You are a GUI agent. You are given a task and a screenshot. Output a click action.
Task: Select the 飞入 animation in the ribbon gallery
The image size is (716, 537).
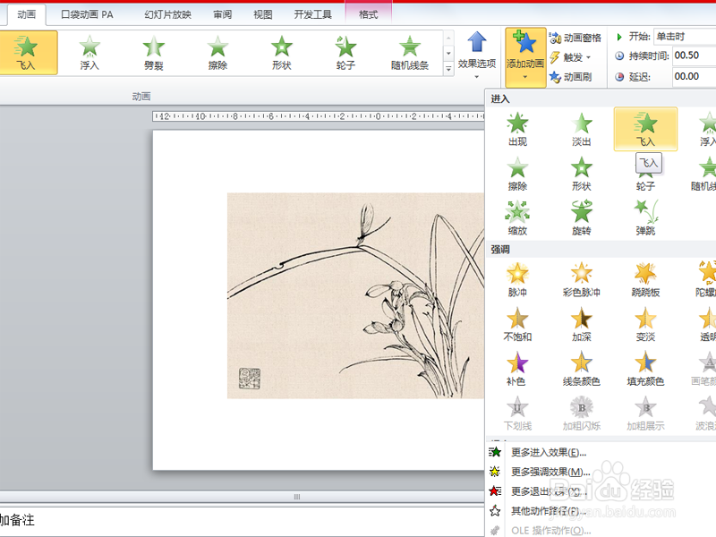tap(27, 53)
